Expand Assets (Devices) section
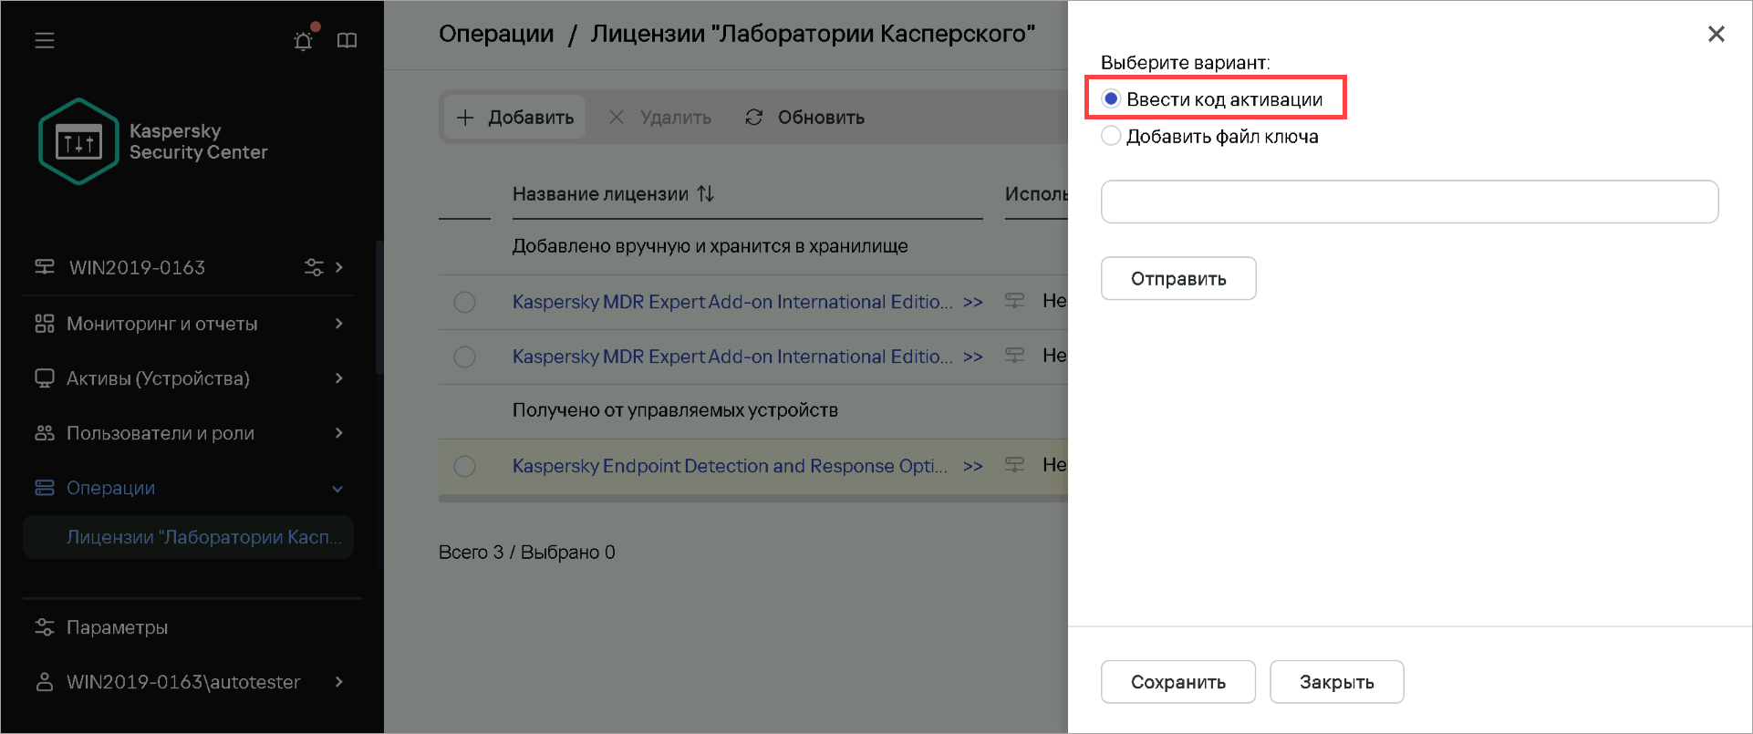This screenshot has height=734, width=1753. [339, 378]
